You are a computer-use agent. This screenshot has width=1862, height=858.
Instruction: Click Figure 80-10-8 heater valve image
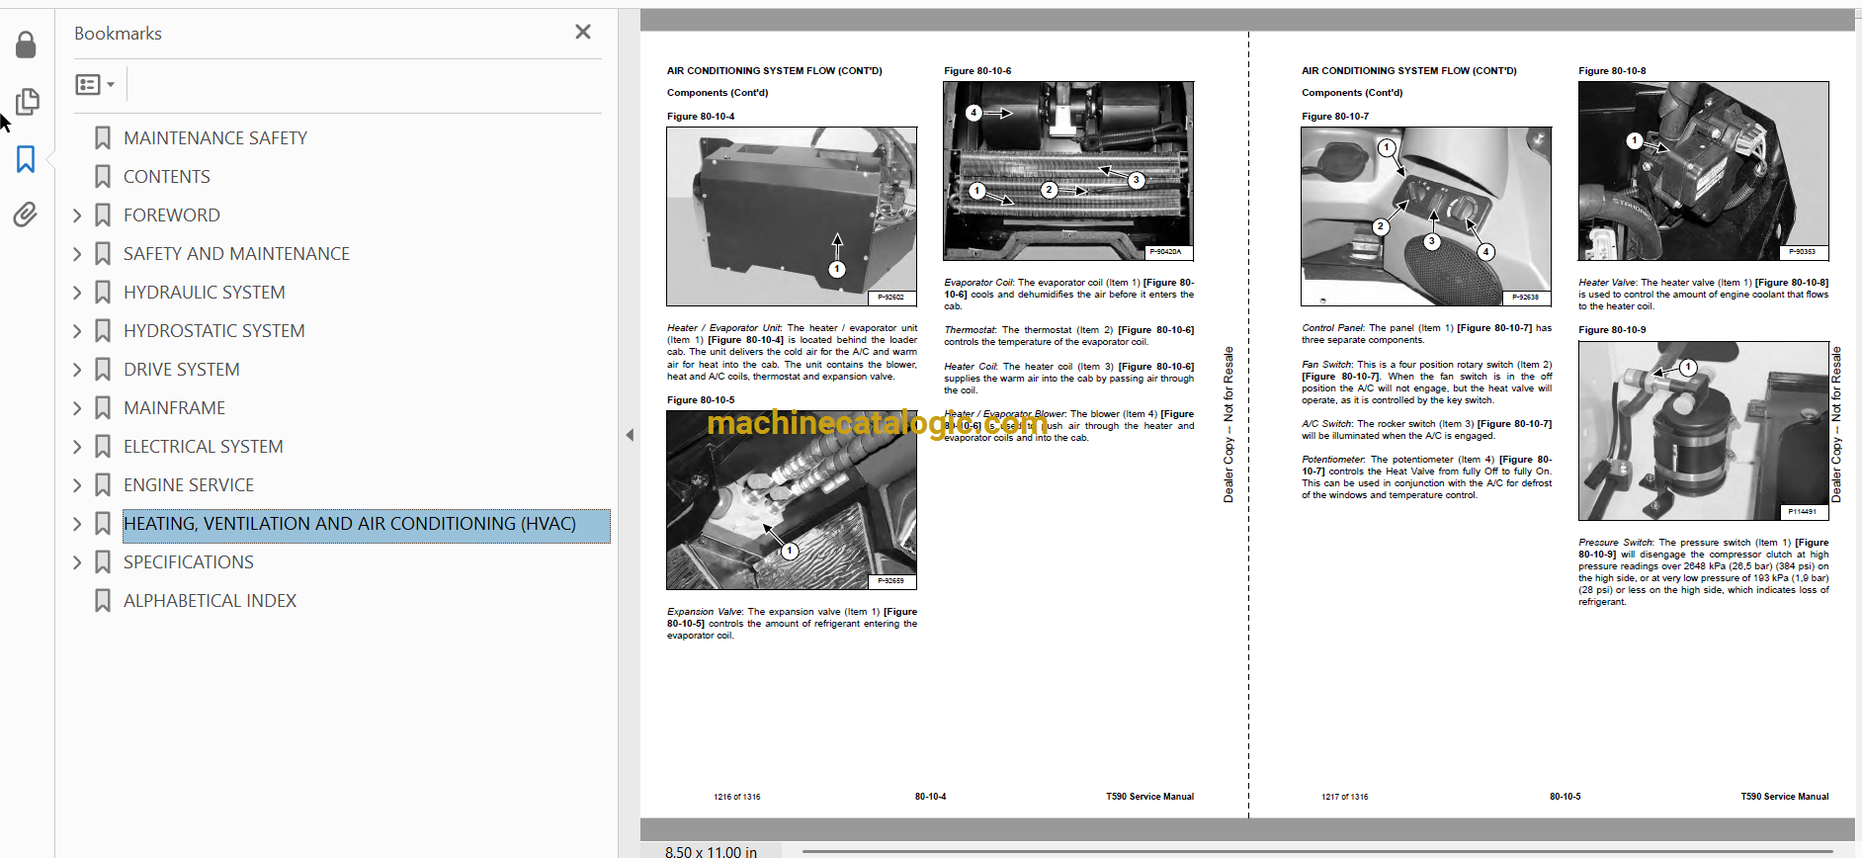(x=1703, y=170)
